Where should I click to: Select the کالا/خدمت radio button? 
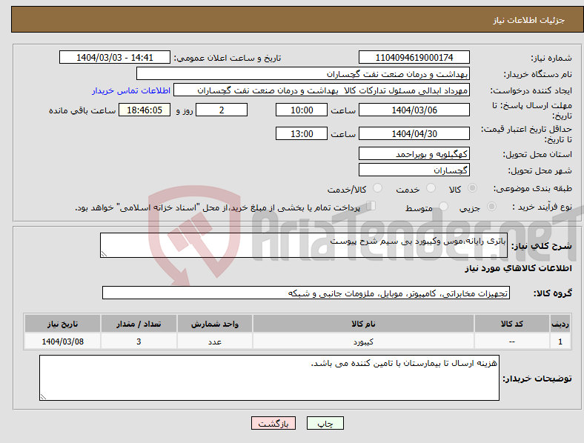377,188
